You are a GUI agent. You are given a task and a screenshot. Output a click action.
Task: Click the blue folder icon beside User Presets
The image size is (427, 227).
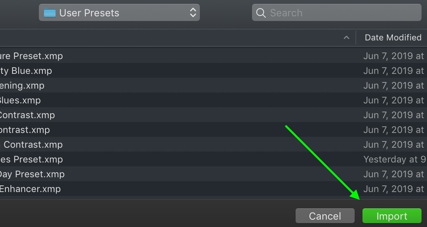(x=49, y=13)
